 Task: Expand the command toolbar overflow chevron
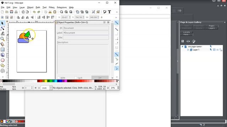pos(117,12)
